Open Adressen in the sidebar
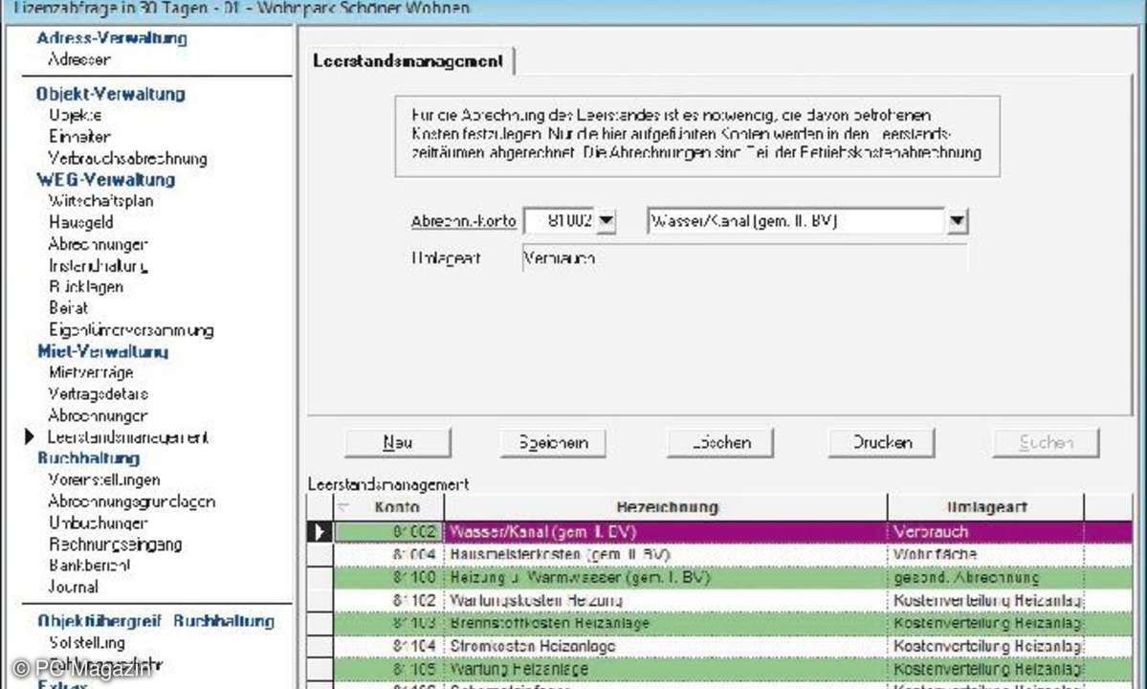Image resolution: width=1147 pixels, height=689 pixels. 79,59
